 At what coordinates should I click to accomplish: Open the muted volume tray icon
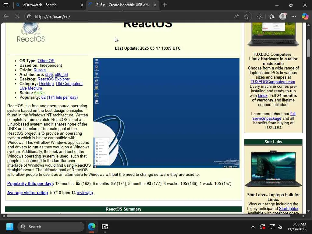pos(280,227)
